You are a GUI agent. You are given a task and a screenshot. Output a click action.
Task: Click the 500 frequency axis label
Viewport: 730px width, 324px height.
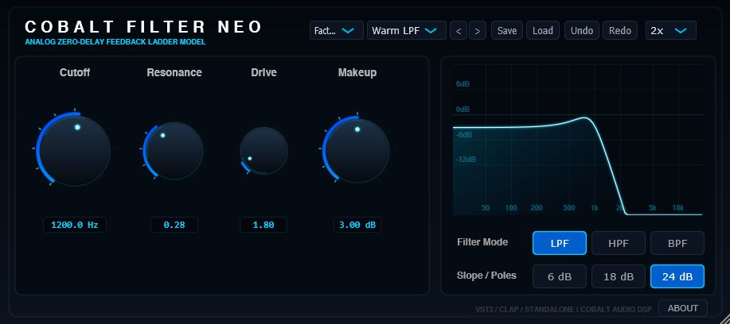[x=569, y=208]
